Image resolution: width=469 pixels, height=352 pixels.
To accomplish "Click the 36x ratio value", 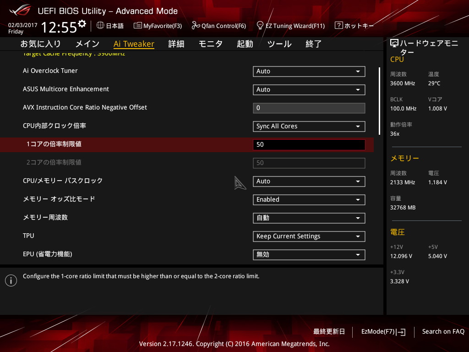I will pyautogui.click(x=395, y=134).
